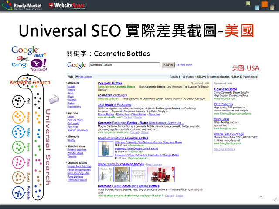
Task: Click Fewer shopping sites option
Action: 79,170
